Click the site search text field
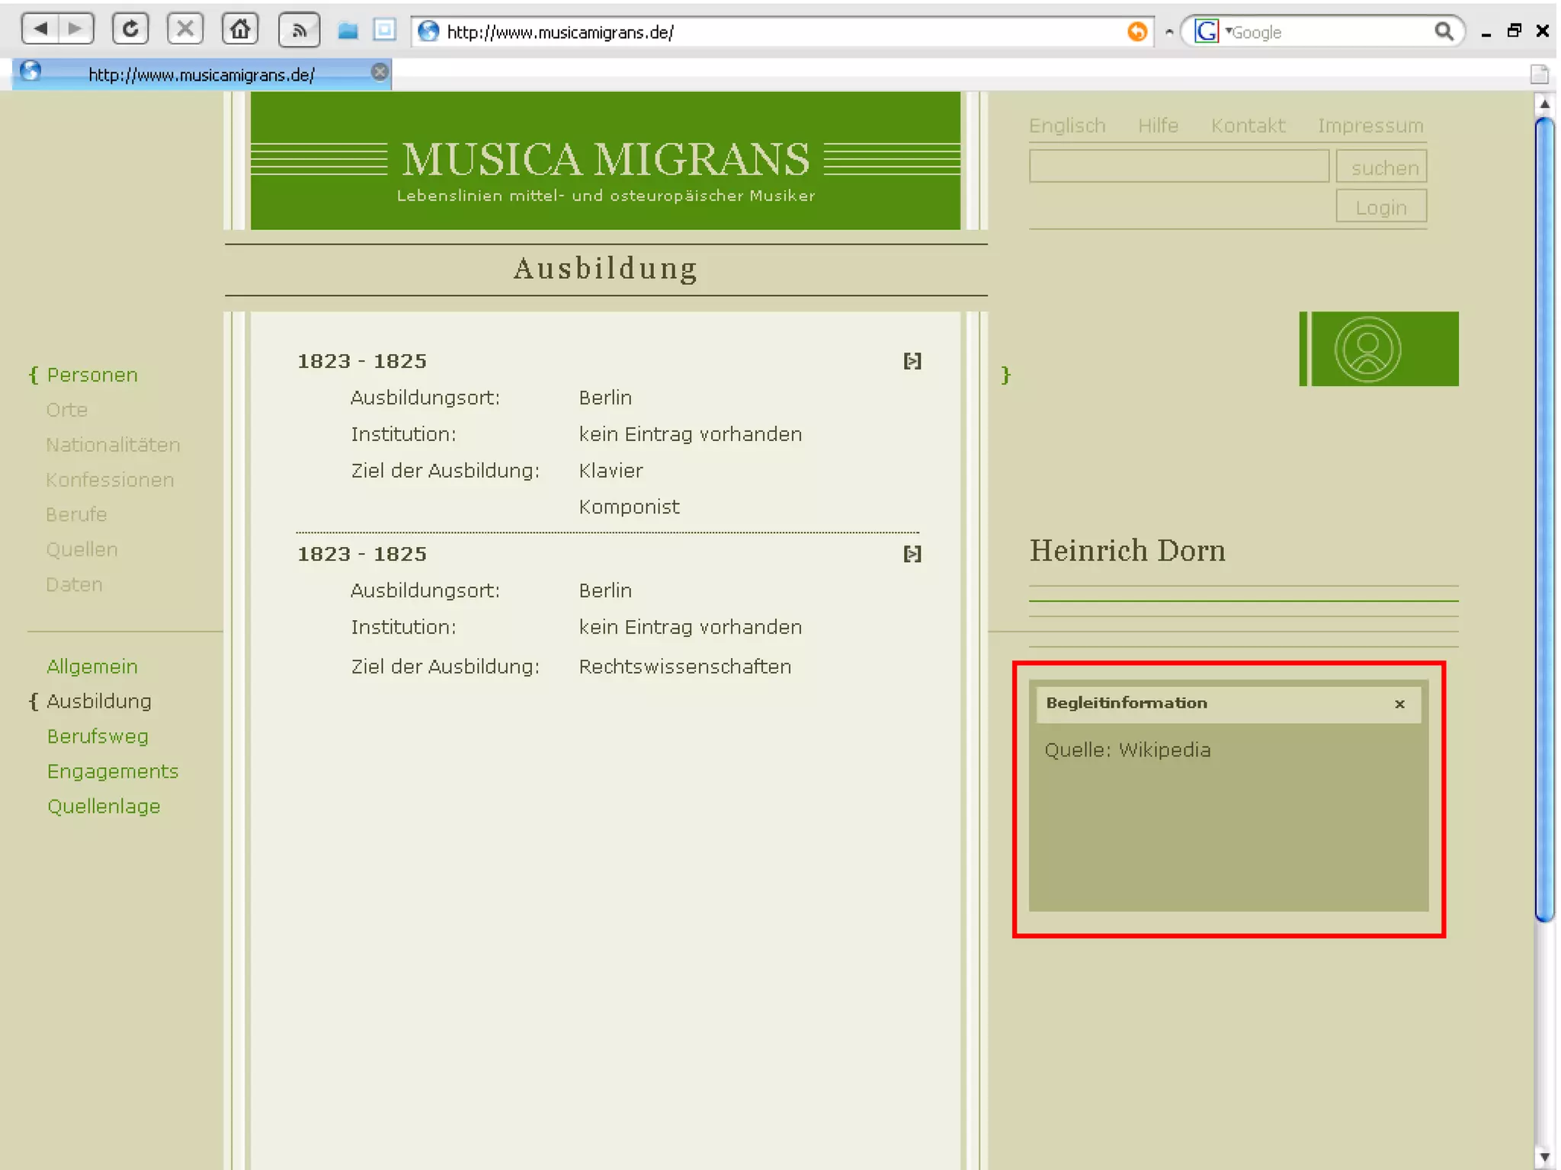The width and height of the screenshot is (1561, 1170). 1178,167
